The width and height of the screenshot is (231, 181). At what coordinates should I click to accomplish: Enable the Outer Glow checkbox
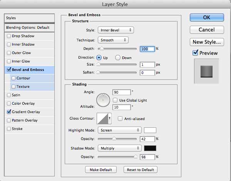(x=9, y=53)
